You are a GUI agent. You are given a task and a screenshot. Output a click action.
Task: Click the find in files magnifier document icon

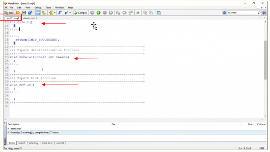pos(152,13)
